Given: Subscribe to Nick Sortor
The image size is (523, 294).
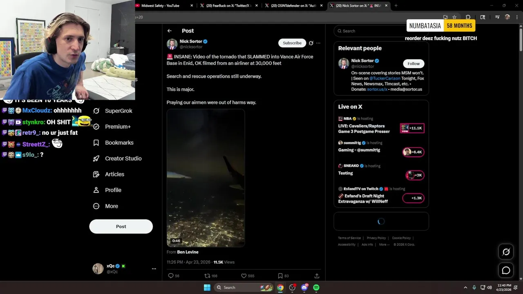Looking at the screenshot, I should pyautogui.click(x=292, y=43).
